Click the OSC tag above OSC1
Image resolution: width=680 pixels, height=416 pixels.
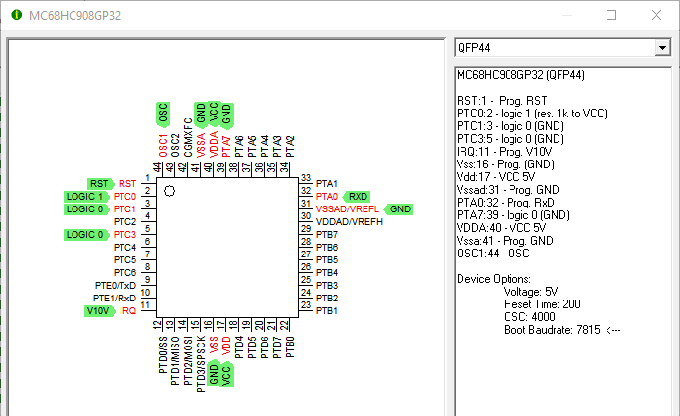163,115
